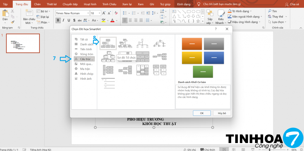The height and width of the screenshot is (151, 304).
Task: Click the orange block in SmartArt preview
Action: point(192,44)
